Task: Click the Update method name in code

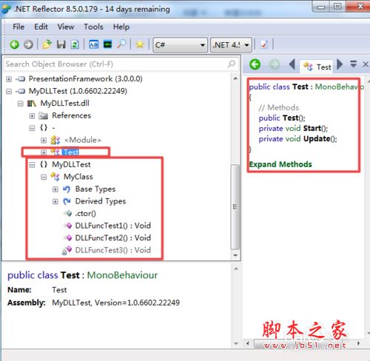Action: coord(317,138)
